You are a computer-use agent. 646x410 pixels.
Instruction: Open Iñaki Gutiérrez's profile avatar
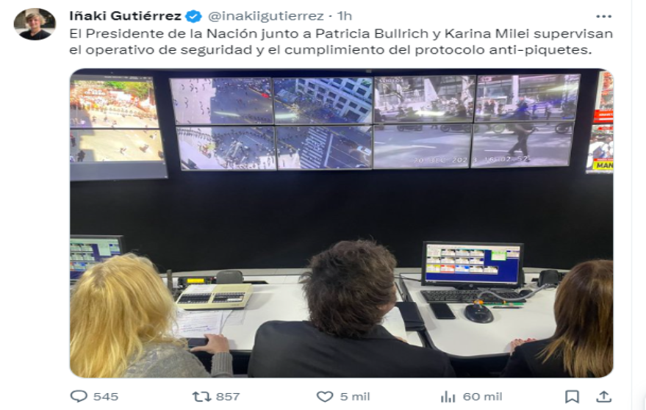[35, 24]
